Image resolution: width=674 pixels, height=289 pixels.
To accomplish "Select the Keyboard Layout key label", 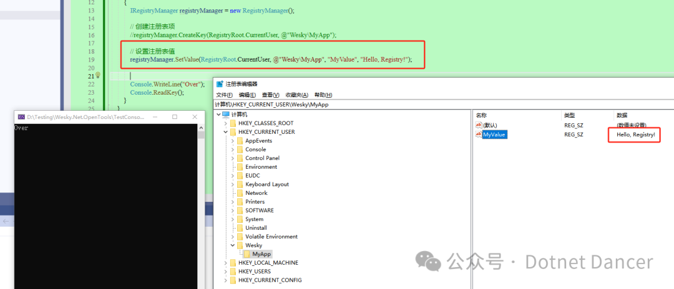I will click(x=267, y=184).
